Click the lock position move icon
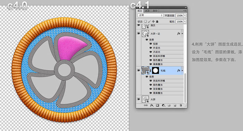This screenshot has height=131, width=243. (153, 21)
